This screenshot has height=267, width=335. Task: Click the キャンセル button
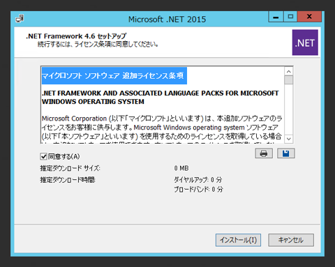[x=291, y=240]
